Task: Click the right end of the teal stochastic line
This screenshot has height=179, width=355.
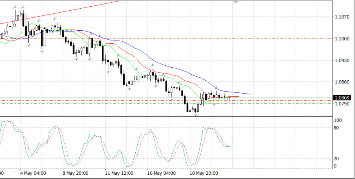Action: point(229,146)
